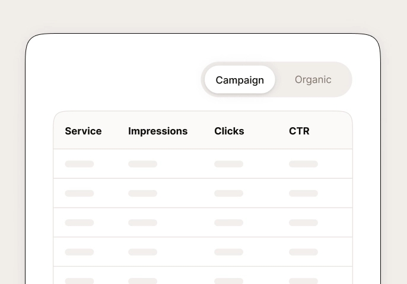Click third row Clicks placeholder
Image resolution: width=407 pixels, height=284 pixels.
228,222
